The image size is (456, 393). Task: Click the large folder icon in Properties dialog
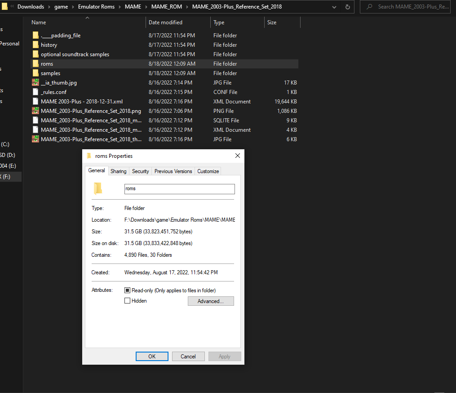coord(98,189)
